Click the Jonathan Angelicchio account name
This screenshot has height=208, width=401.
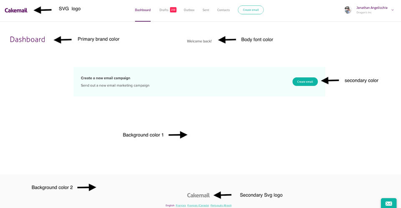coord(372,8)
